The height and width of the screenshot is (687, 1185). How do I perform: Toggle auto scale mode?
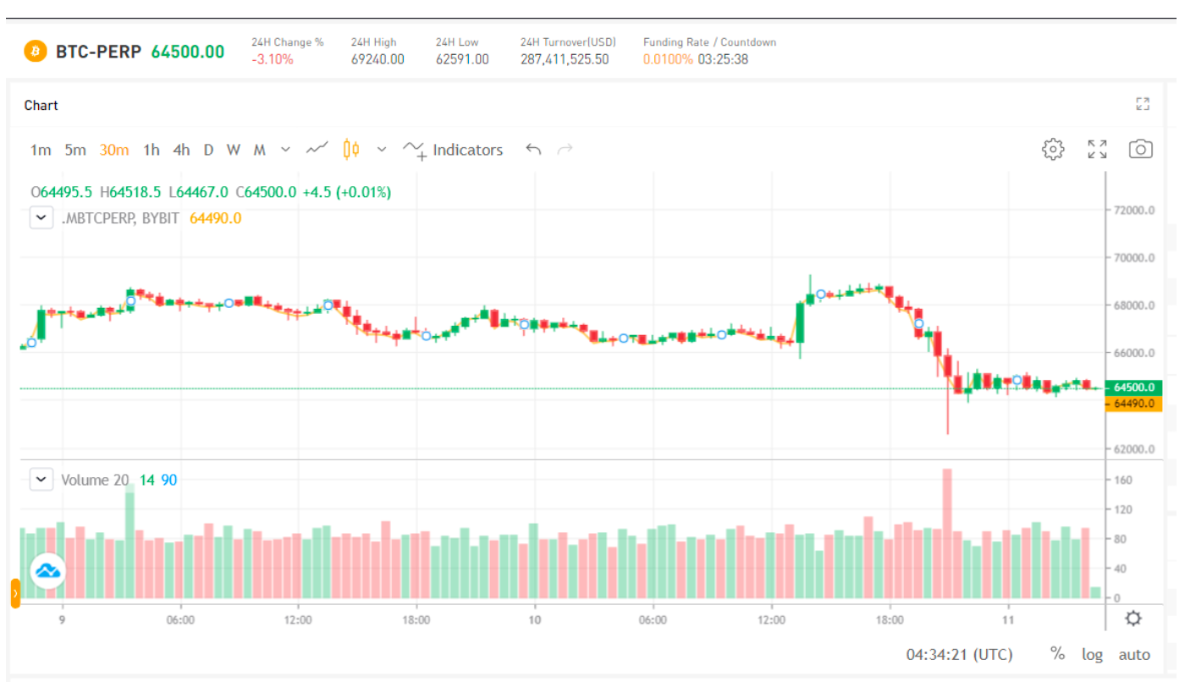point(1134,654)
